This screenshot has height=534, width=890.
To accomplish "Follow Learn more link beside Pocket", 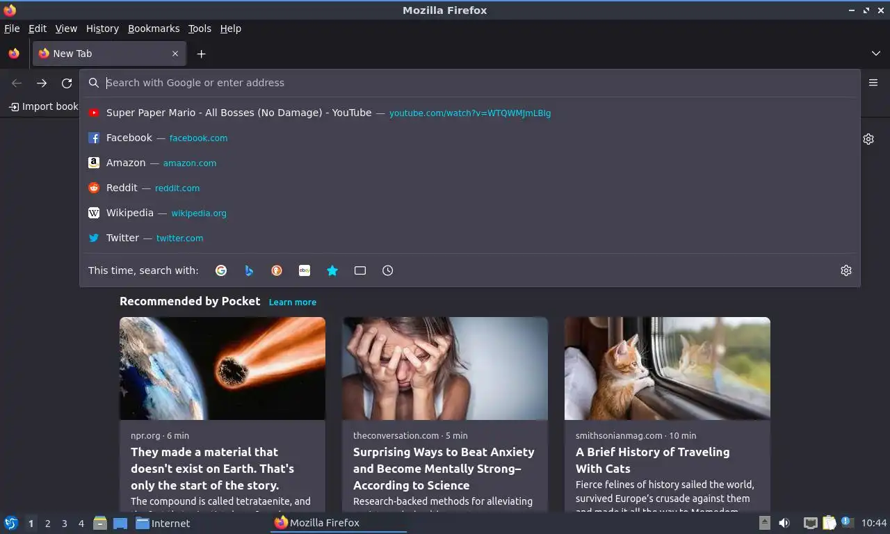I will tap(293, 302).
